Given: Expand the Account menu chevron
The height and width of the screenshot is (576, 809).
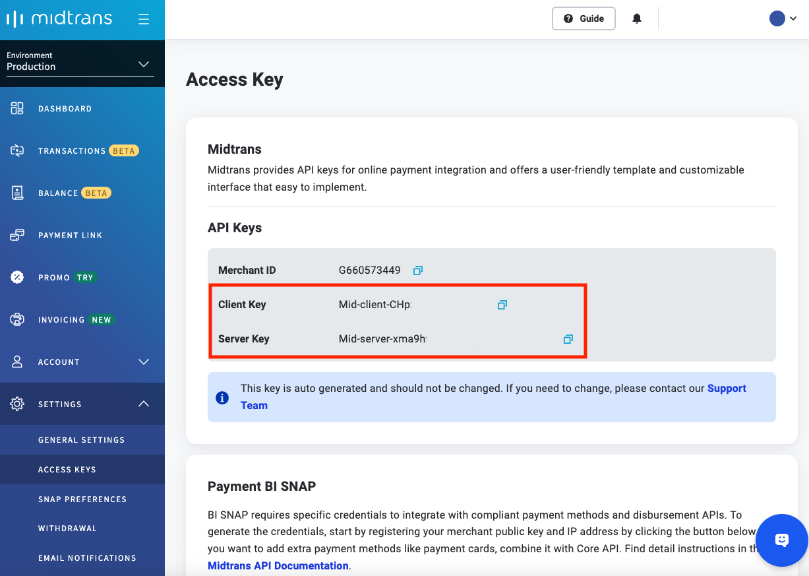Looking at the screenshot, I should click(144, 362).
